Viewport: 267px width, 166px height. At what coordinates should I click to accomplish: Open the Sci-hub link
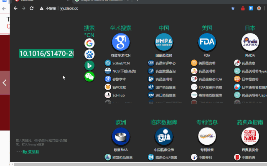(119, 95)
